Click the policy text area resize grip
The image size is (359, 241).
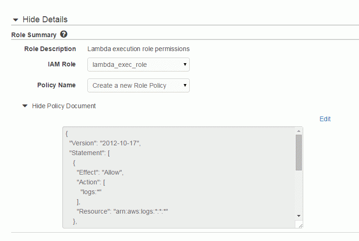tap(299, 225)
